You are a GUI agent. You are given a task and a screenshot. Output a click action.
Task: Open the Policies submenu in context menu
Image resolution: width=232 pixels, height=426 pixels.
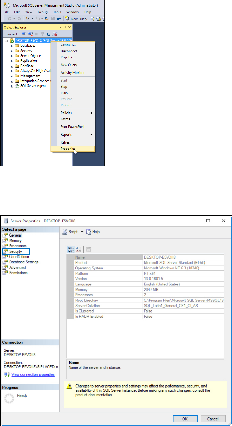coord(73,113)
